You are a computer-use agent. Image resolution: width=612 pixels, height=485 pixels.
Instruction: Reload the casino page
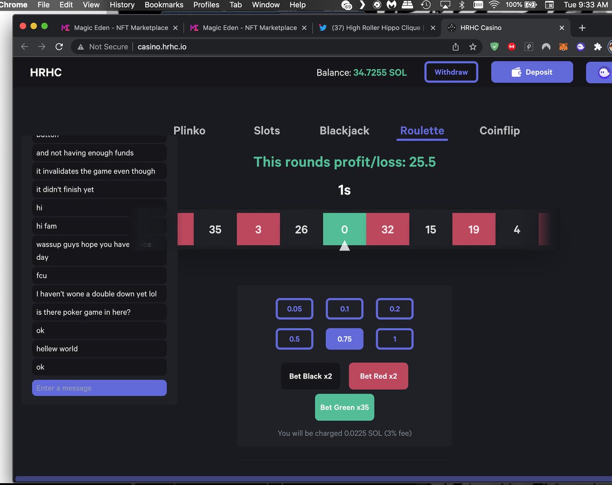(x=59, y=46)
